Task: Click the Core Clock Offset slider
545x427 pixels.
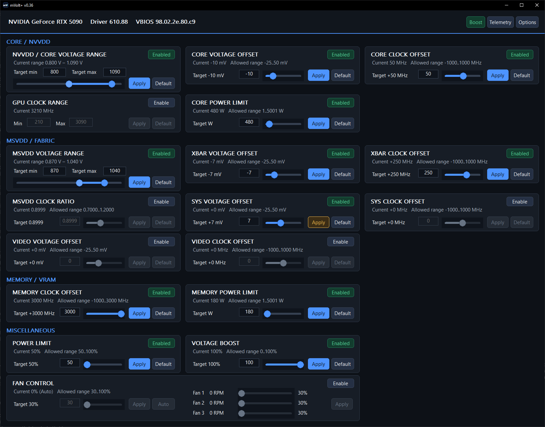Action: (462, 76)
